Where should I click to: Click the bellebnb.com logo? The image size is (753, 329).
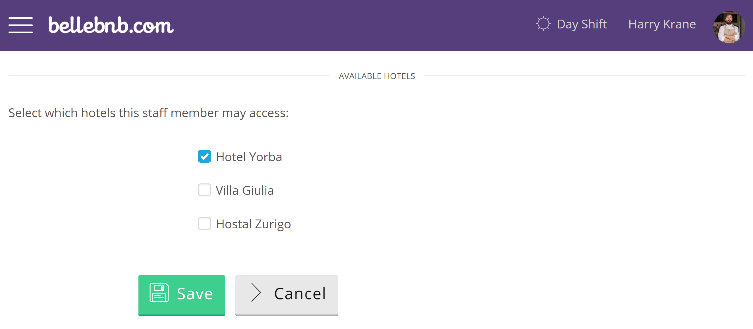111,25
